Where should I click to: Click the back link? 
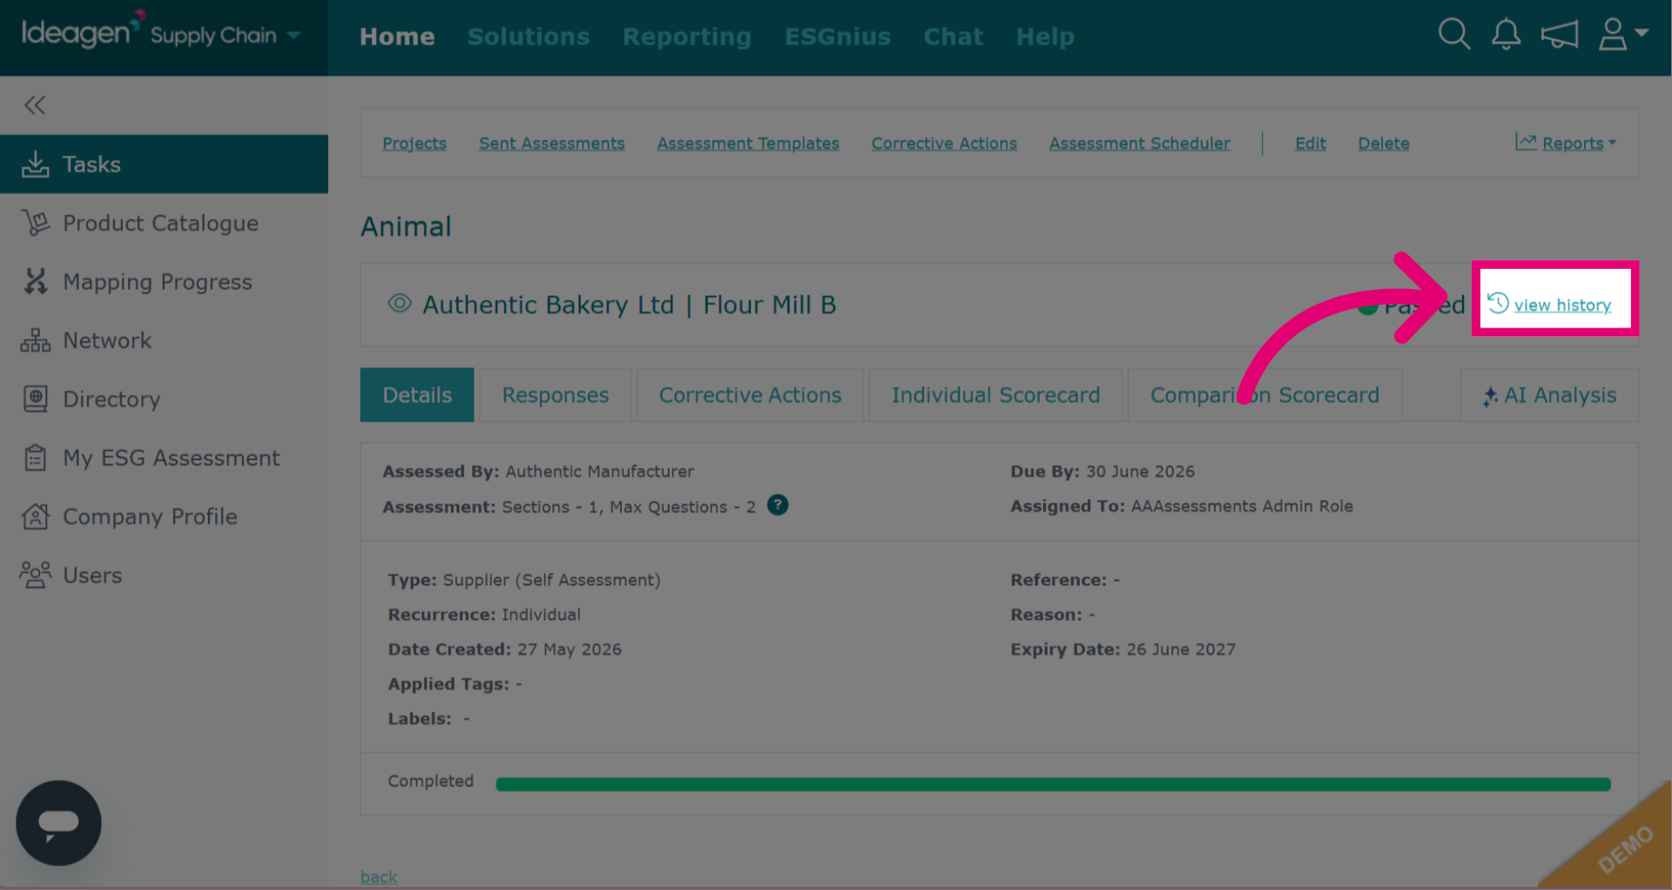pos(379,877)
